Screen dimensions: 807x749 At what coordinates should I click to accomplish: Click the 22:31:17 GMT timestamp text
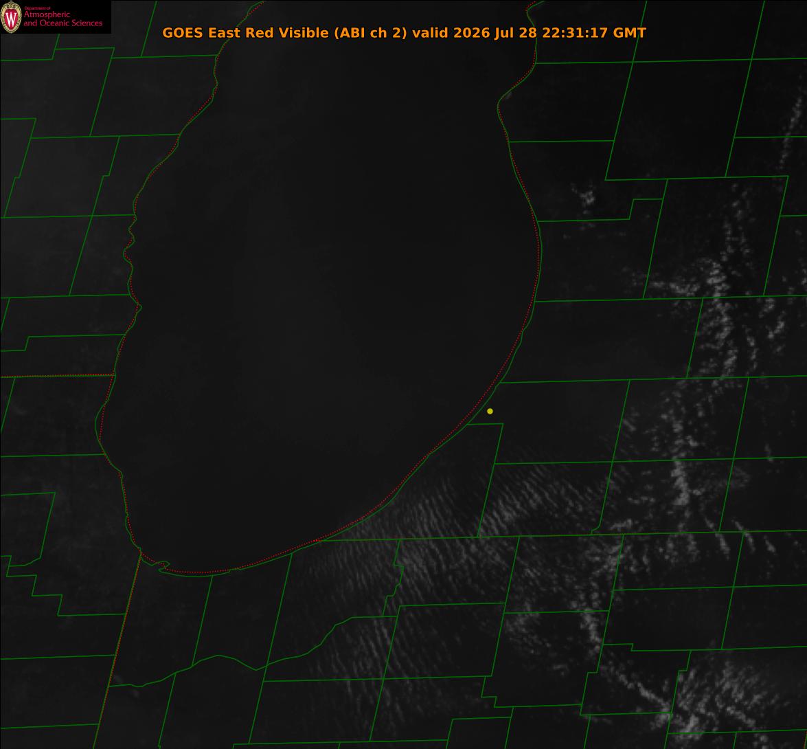(x=594, y=33)
